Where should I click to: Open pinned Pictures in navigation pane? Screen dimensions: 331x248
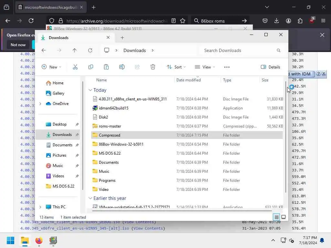coord(59,155)
